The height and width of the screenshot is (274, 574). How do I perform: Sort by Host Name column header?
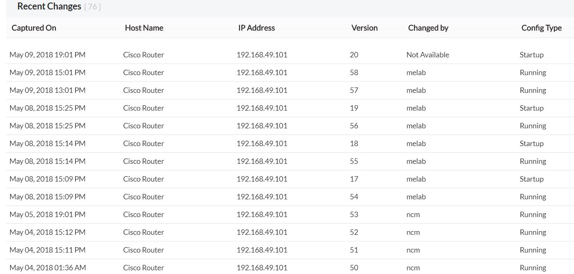tap(144, 28)
